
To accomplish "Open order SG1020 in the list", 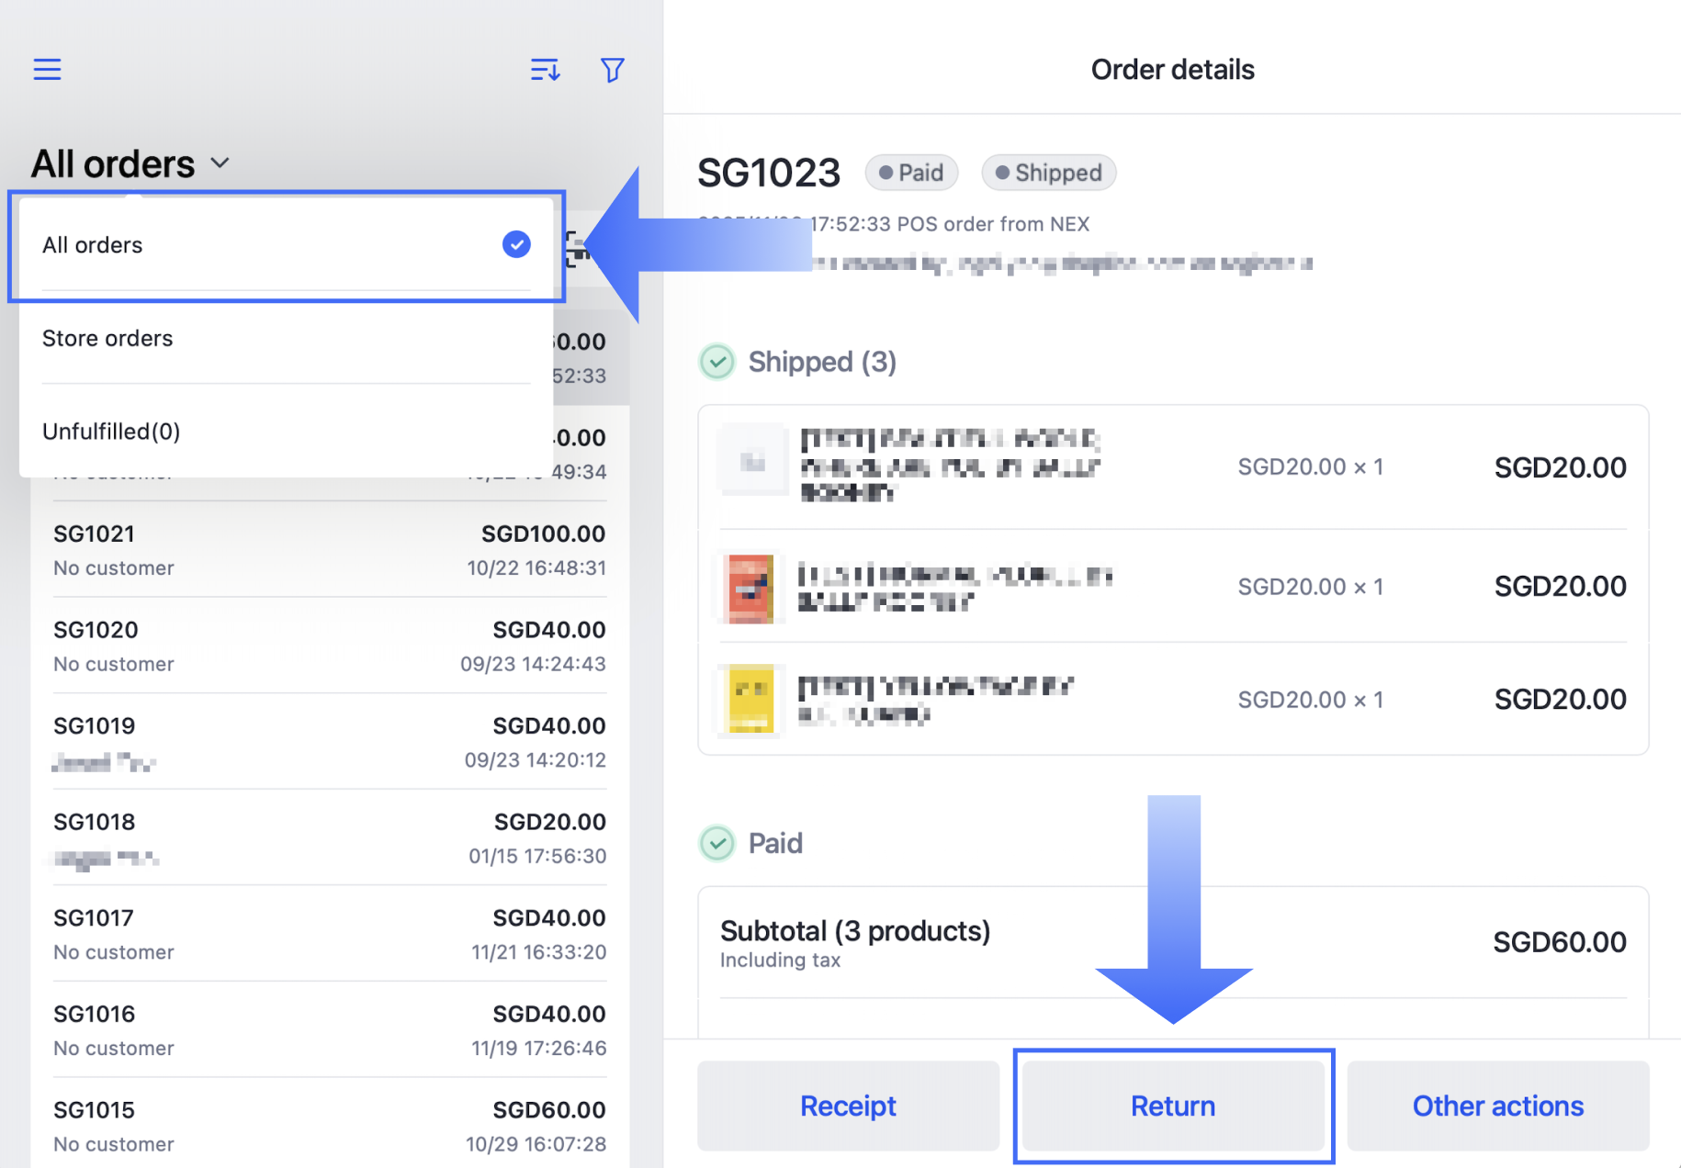I will point(330,646).
